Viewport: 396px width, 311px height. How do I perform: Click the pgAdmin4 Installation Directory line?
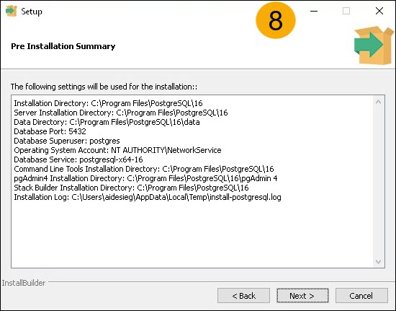click(145, 178)
